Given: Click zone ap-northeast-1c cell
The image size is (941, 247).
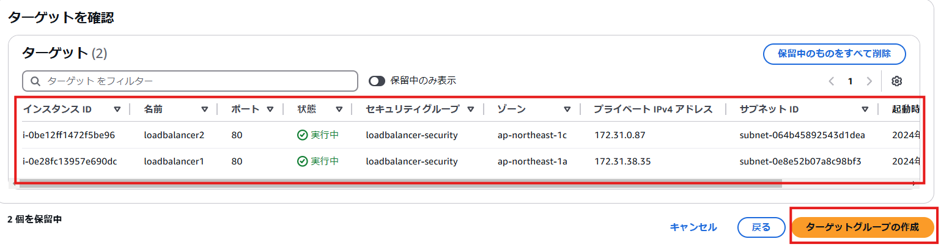Looking at the screenshot, I should pos(532,135).
